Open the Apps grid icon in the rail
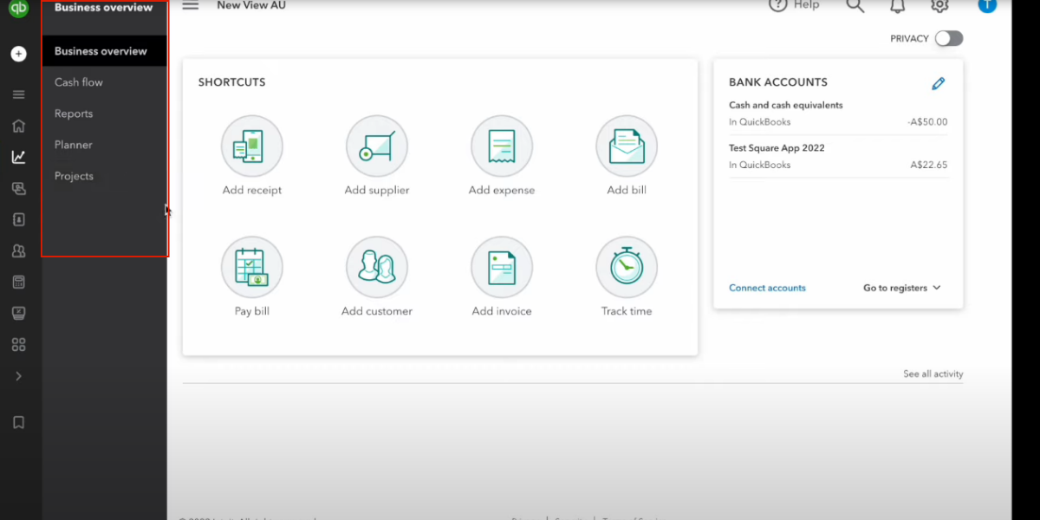 pyautogui.click(x=18, y=344)
